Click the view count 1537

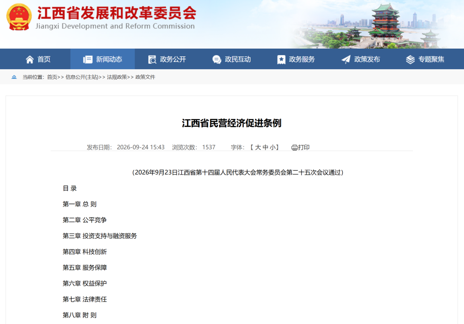pos(209,147)
